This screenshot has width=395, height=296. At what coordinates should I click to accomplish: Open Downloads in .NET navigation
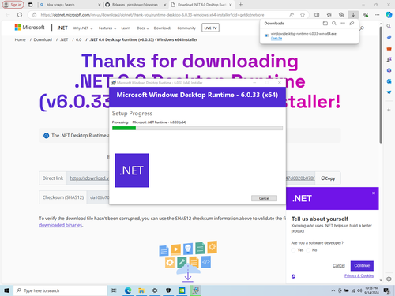pos(163,28)
